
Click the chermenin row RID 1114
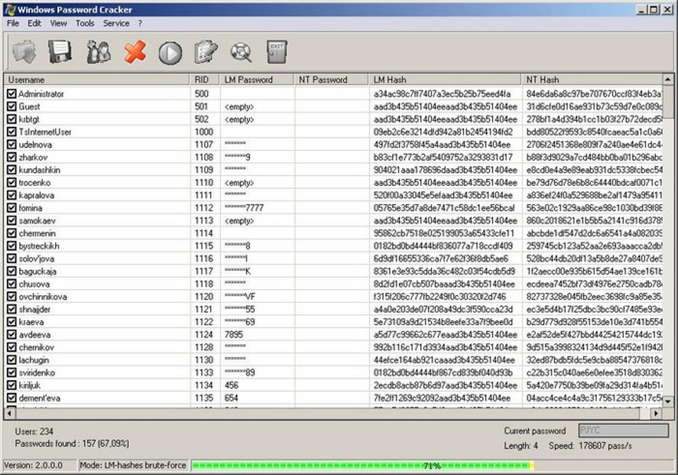click(x=203, y=233)
